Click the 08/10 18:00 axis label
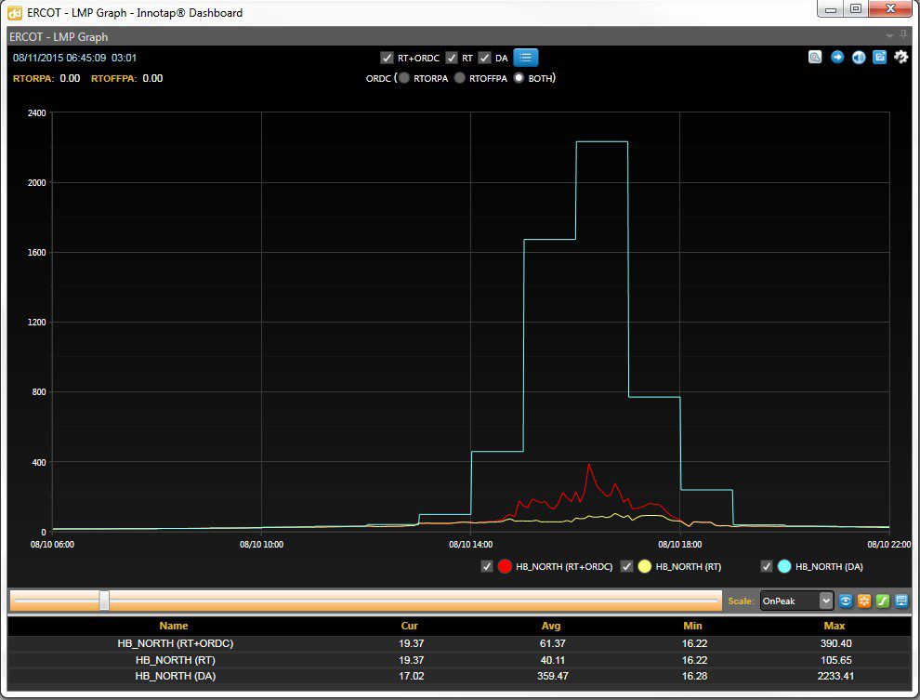 pos(679,545)
